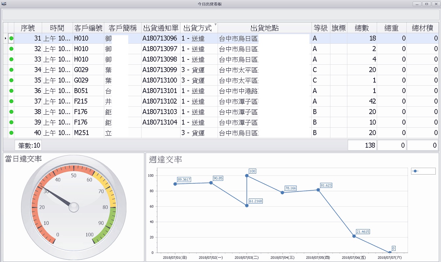441x262 pixels.
Task: Click the green status dot in row 40
Action: (x=11, y=133)
